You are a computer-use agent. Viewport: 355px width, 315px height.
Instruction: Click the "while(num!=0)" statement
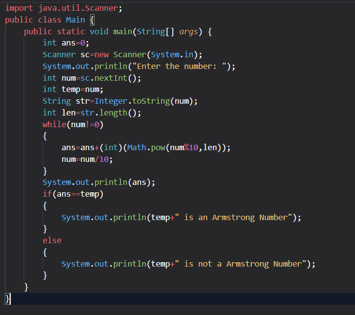tap(73, 125)
